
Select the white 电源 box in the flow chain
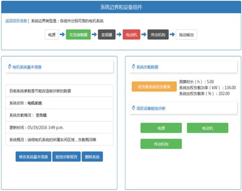pos(51,35)
